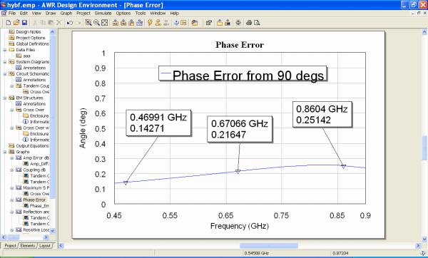Collapse the Data Files tree node
The width and height of the screenshot is (428, 258).
(5, 50)
